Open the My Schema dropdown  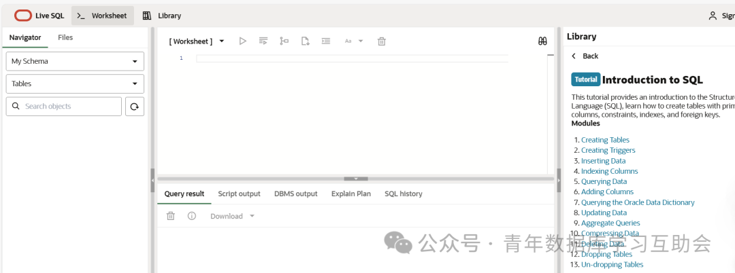pos(75,61)
